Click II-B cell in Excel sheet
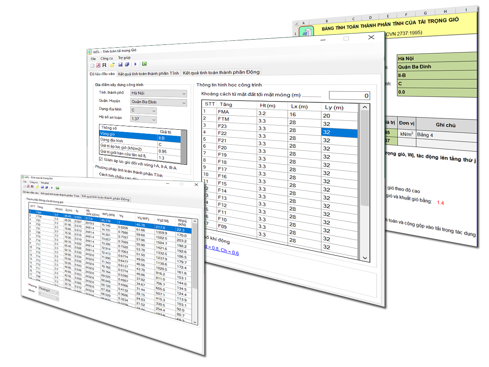Image resolution: width=489 pixels, height=367 pixels. pyautogui.click(x=437, y=75)
